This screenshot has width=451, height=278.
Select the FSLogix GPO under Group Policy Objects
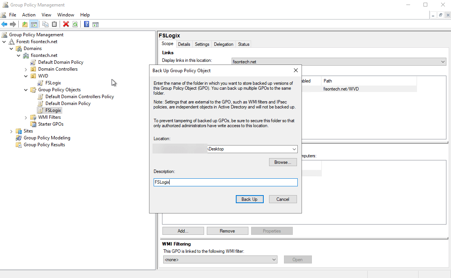(x=53, y=110)
